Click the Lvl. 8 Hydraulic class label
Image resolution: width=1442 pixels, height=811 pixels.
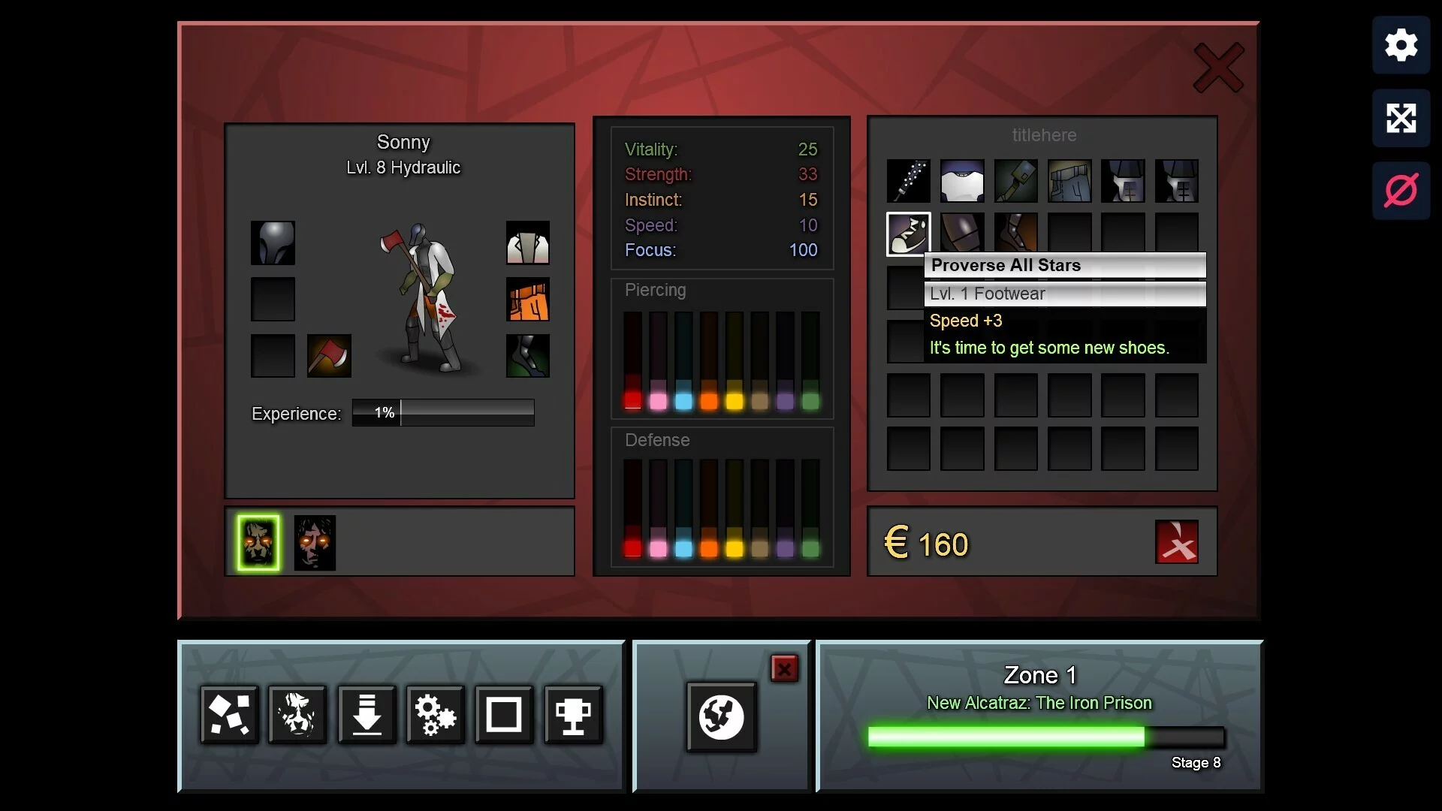pos(403,167)
